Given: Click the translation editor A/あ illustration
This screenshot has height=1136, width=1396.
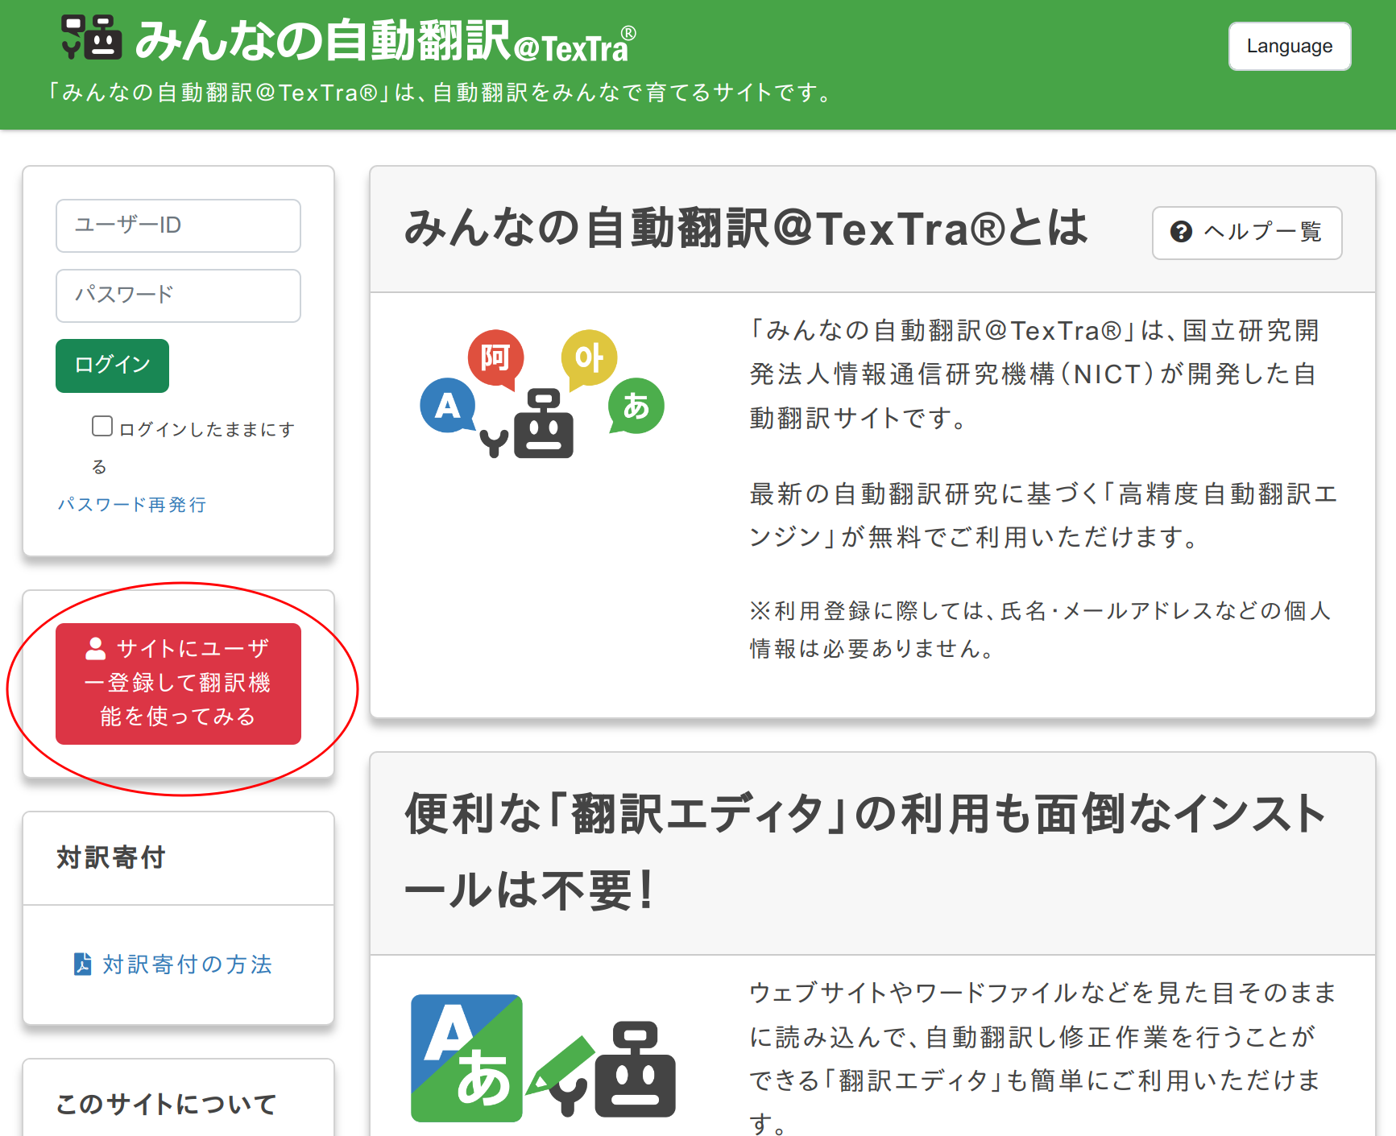Looking at the screenshot, I should (x=543, y=1058).
